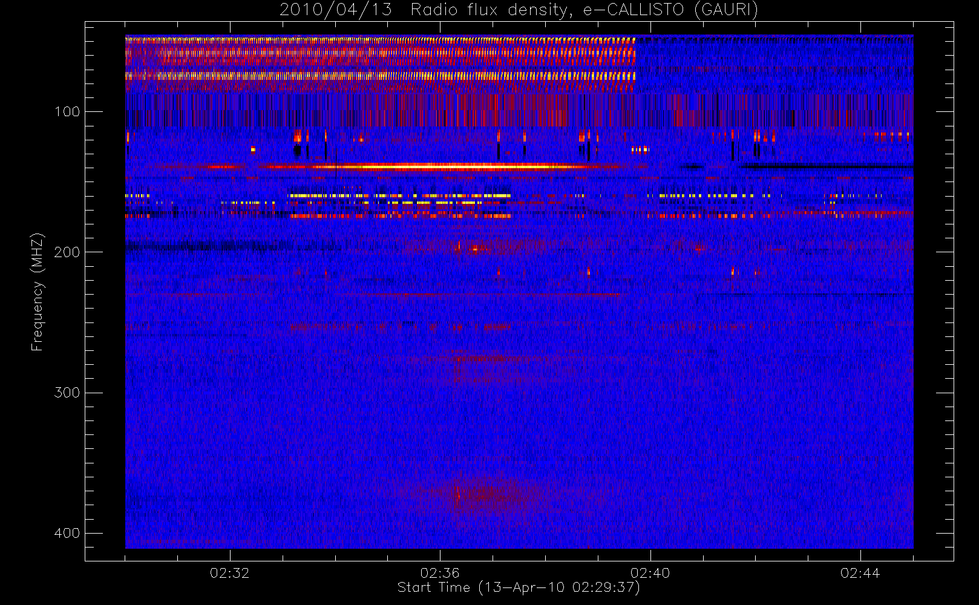The height and width of the screenshot is (605, 979).
Task: Click the 300 frequency tick label
Action: click(x=67, y=392)
